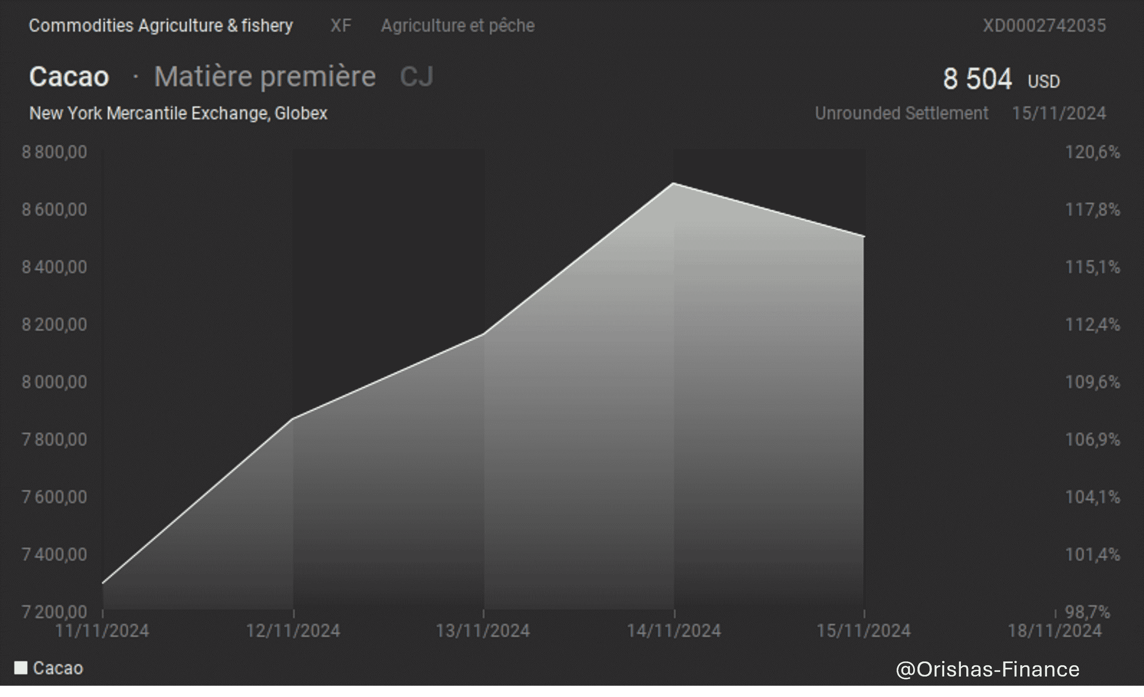Click the 13/11/2024 x-axis date
Image resolution: width=1144 pixels, height=697 pixels.
[x=483, y=631]
